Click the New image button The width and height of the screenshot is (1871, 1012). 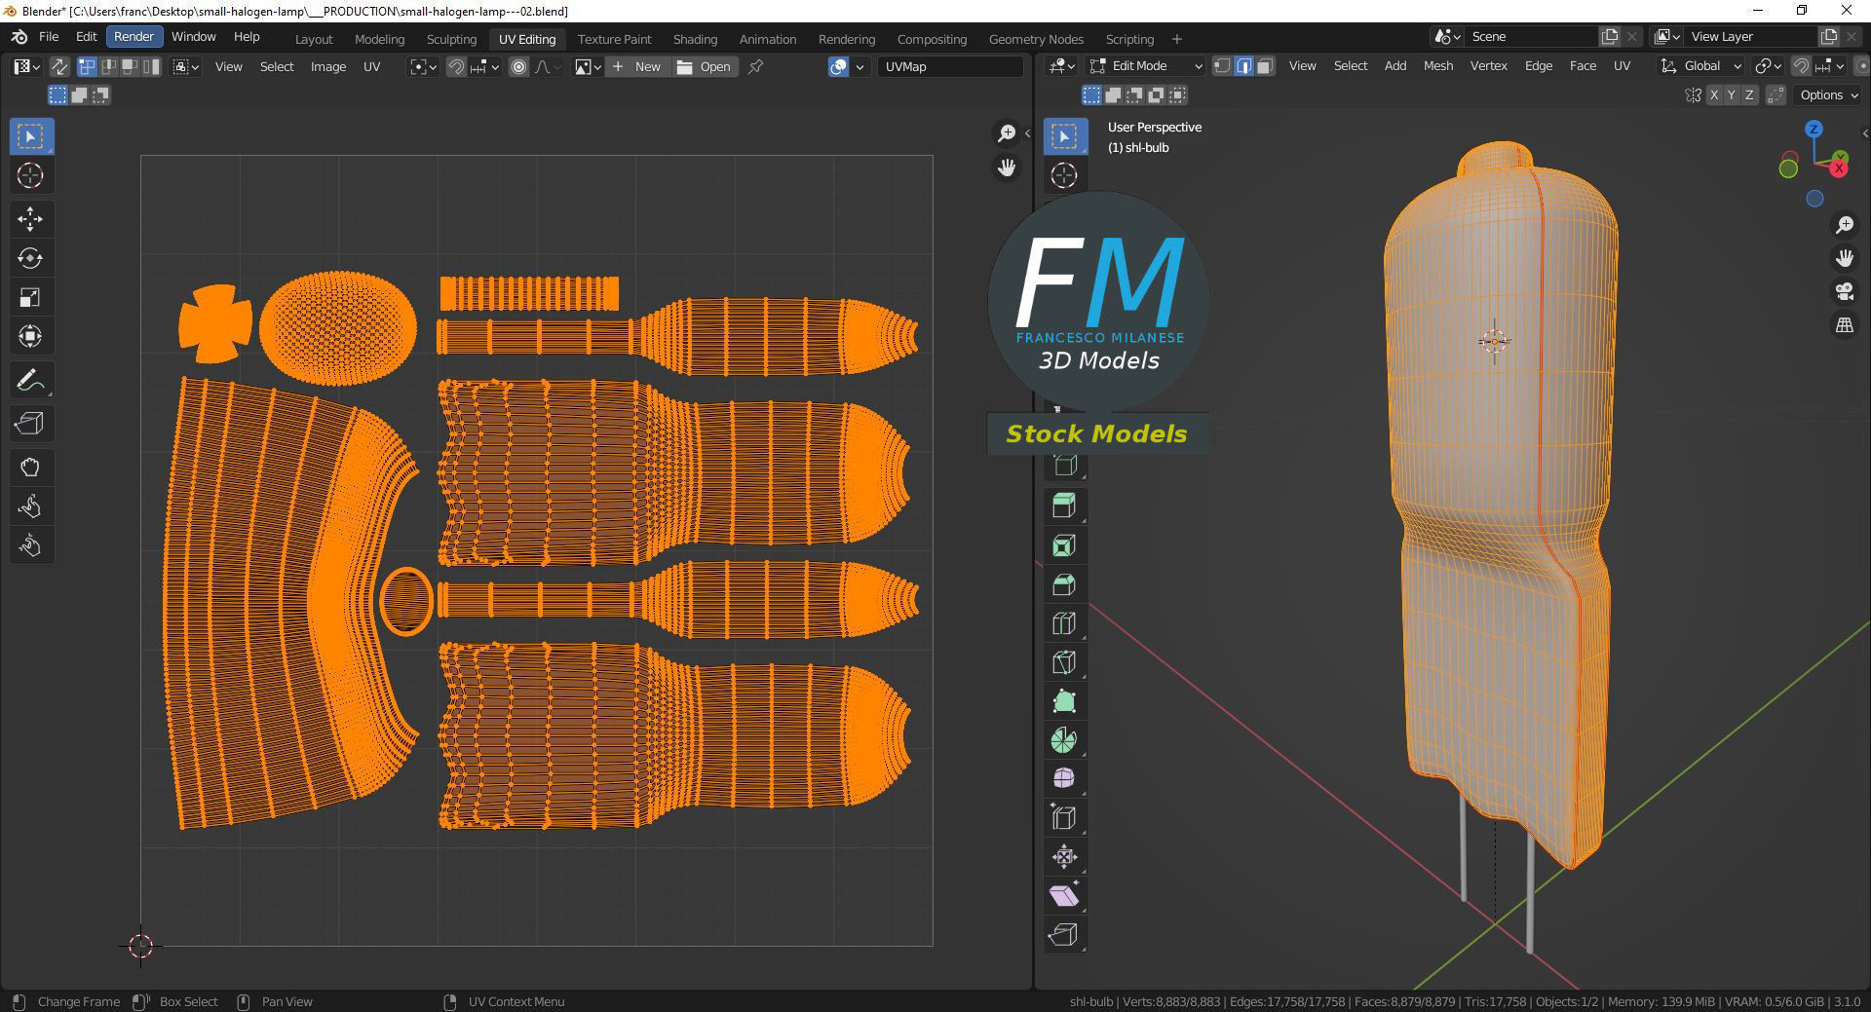click(x=637, y=66)
